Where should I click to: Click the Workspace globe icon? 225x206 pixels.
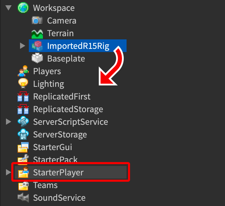click(x=23, y=8)
